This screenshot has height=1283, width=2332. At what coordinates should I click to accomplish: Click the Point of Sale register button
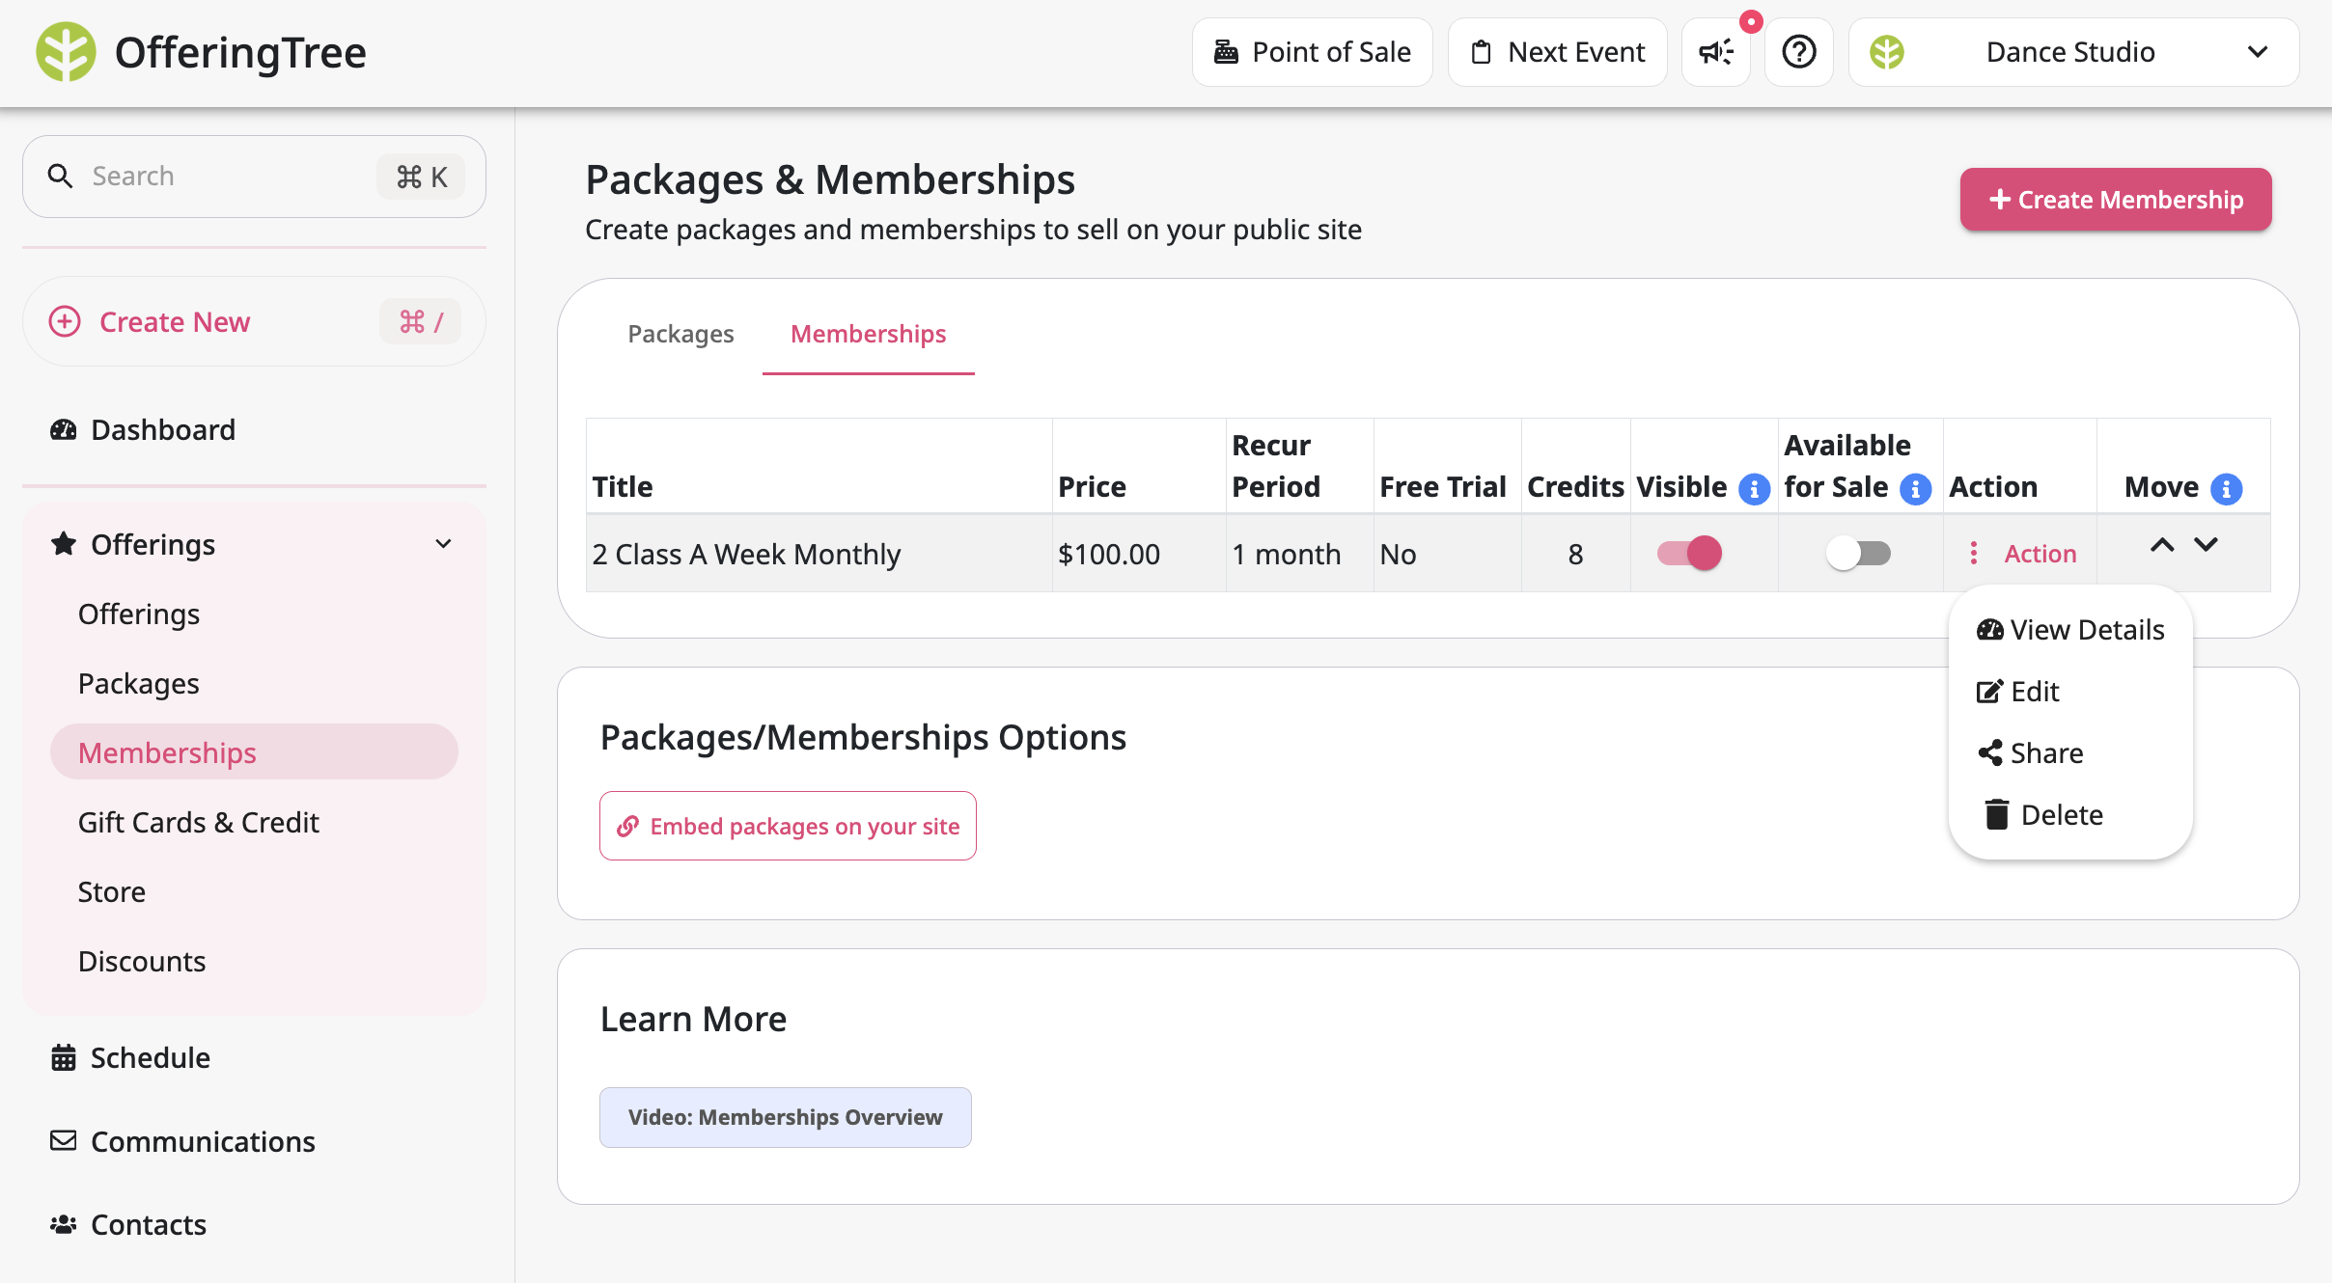(x=1313, y=52)
